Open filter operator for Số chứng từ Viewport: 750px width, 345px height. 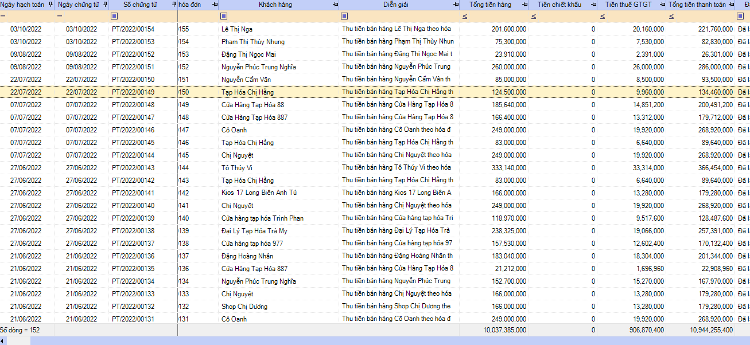pos(114,16)
